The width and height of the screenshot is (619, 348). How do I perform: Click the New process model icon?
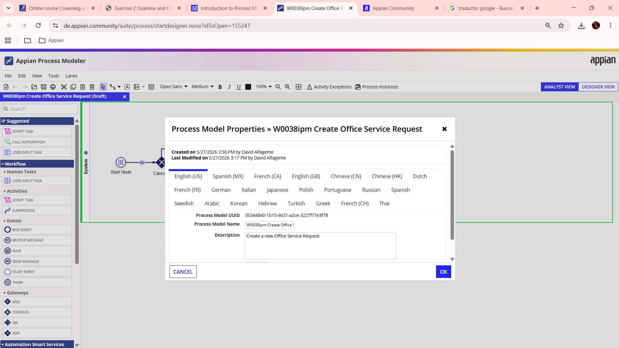pos(6,87)
